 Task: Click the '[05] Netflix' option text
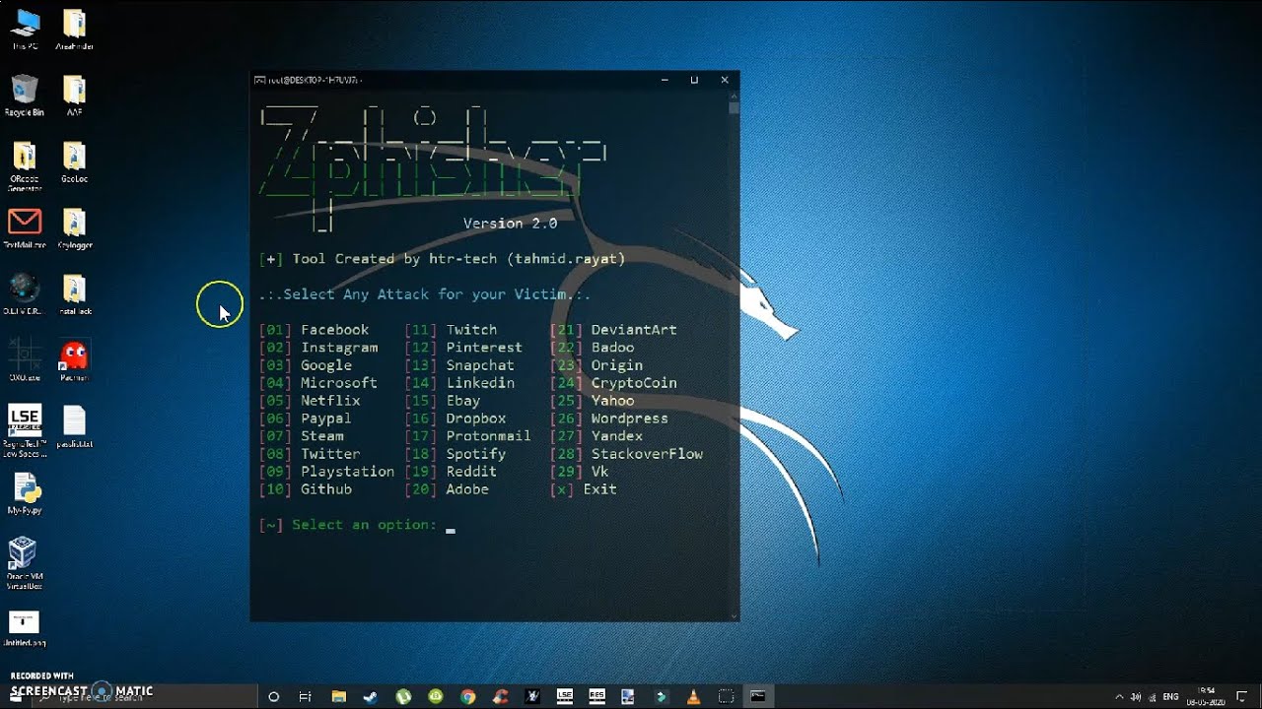coord(310,401)
